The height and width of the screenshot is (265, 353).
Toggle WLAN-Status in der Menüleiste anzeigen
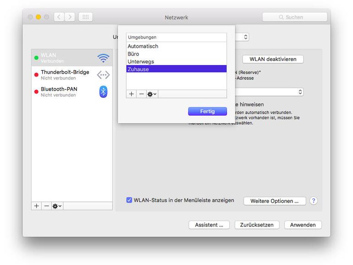[129, 200]
